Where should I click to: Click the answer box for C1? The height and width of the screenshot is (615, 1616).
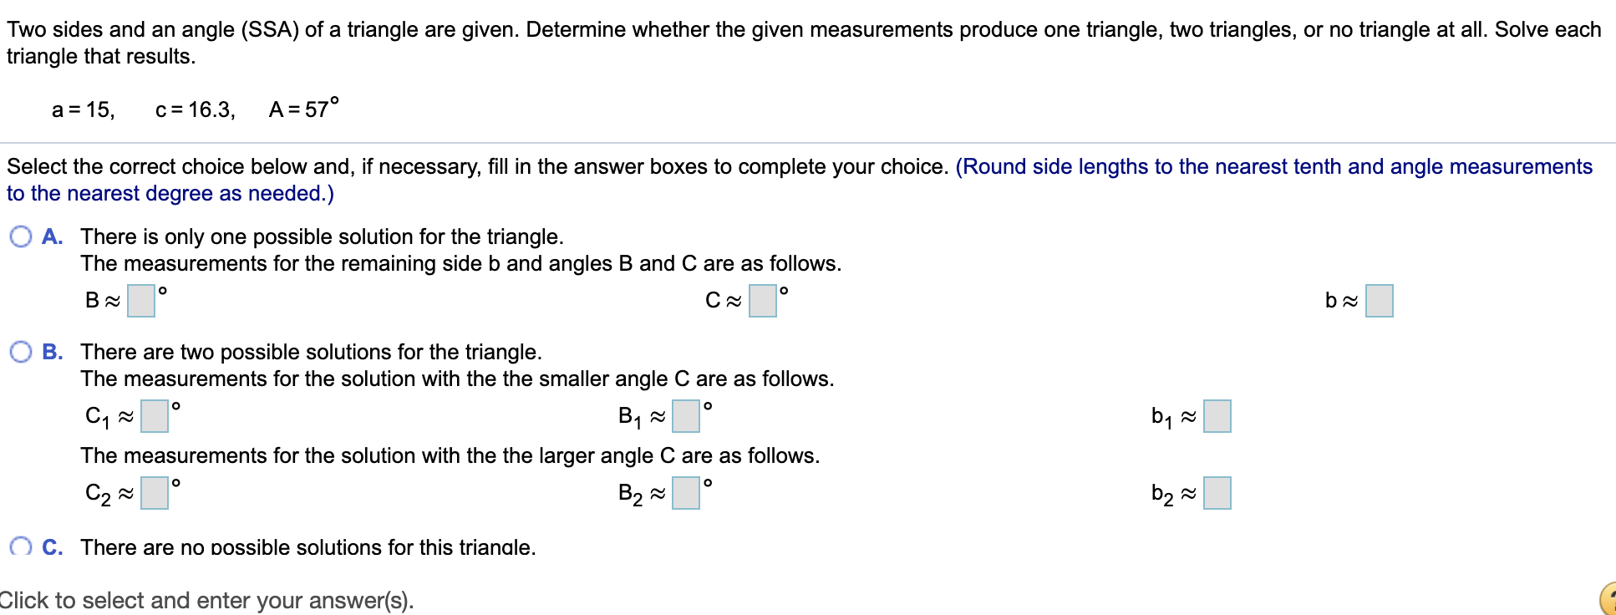(155, 415)
